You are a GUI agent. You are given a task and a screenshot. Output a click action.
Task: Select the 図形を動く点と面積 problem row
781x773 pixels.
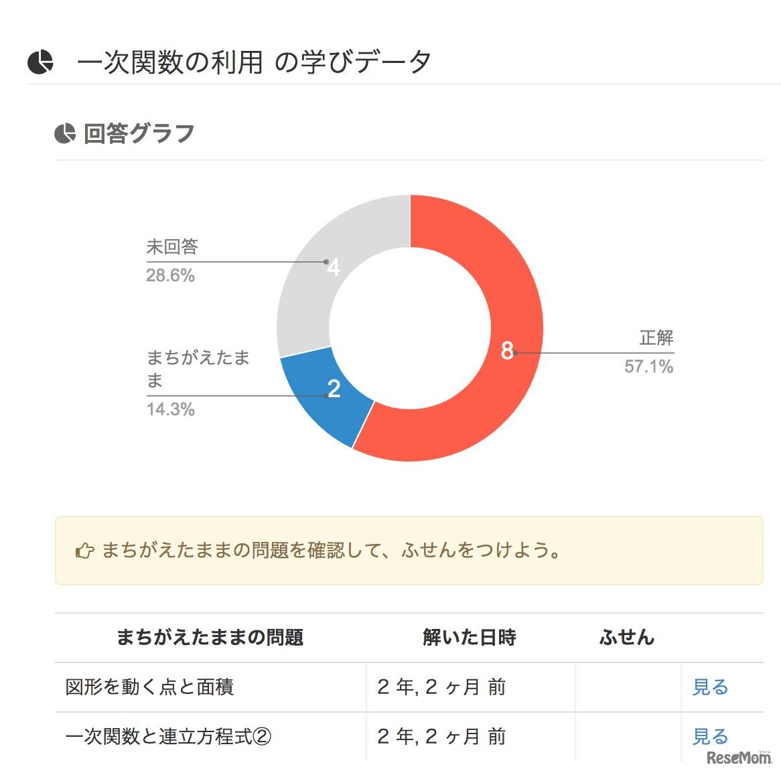click(149, 687)
